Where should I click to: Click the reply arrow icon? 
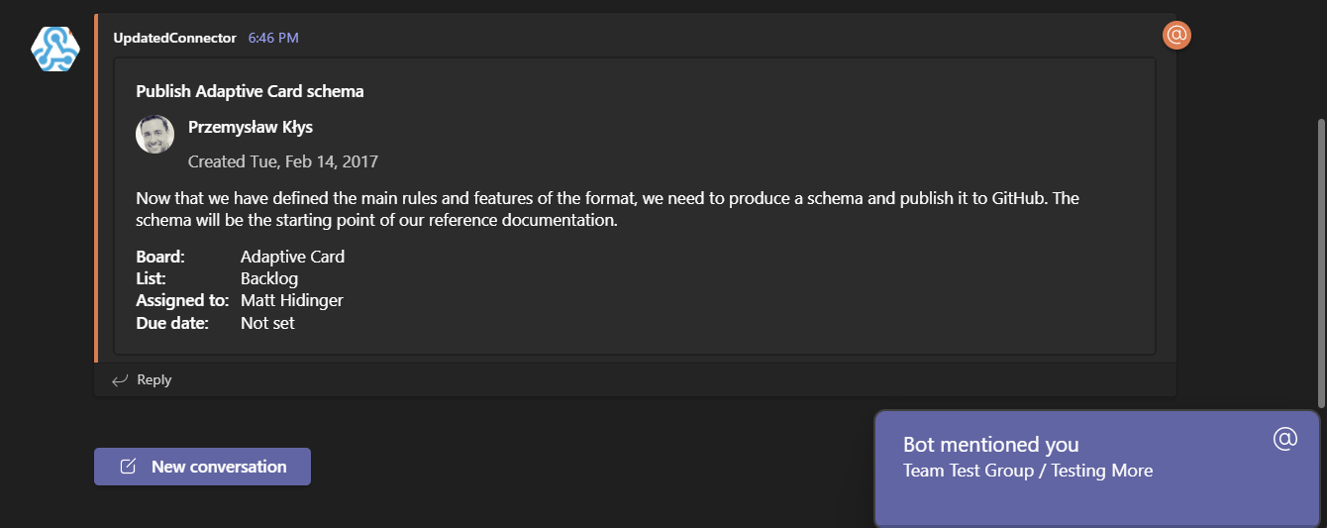[x=121, y=380]
